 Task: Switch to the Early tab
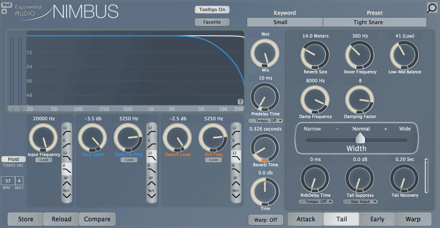377,219
